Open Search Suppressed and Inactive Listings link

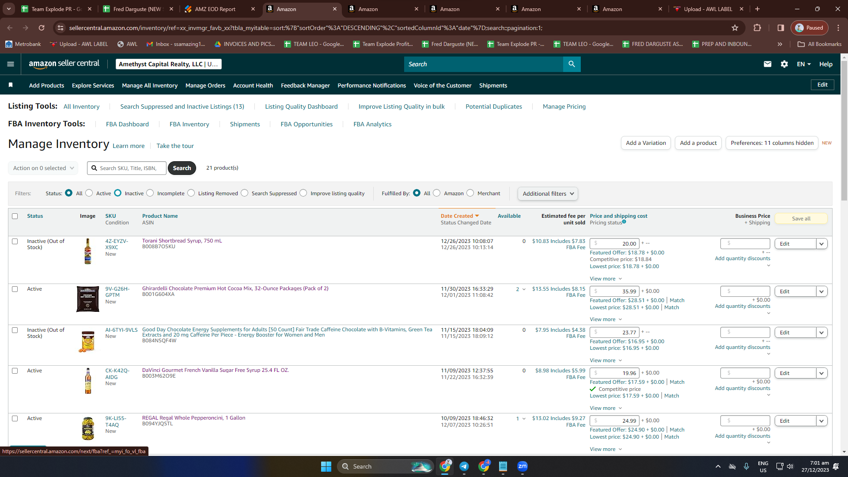coord(182,107)
